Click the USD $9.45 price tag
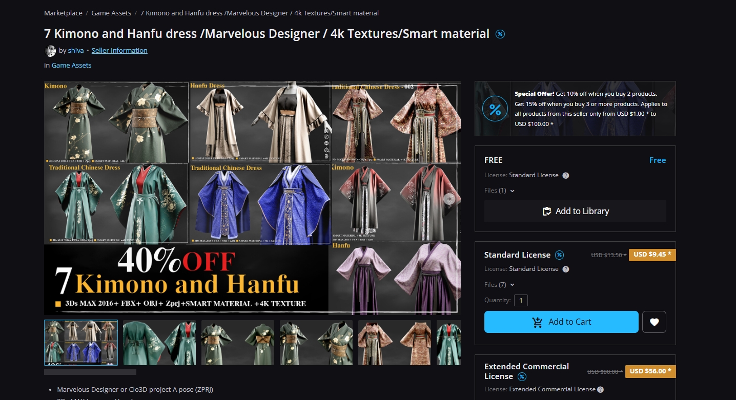This screenshot has height=400, width=736. pyautogui.click(x=652, y=255)
